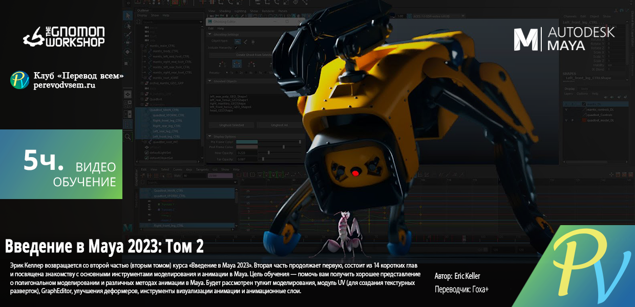Viewport: 635px width, 307px height.
Task: Click the rightmost layer editor icon
Action: coord(625,97)
